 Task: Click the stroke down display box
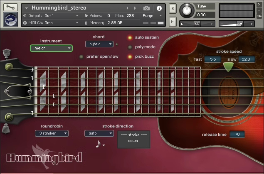point(133,140)
